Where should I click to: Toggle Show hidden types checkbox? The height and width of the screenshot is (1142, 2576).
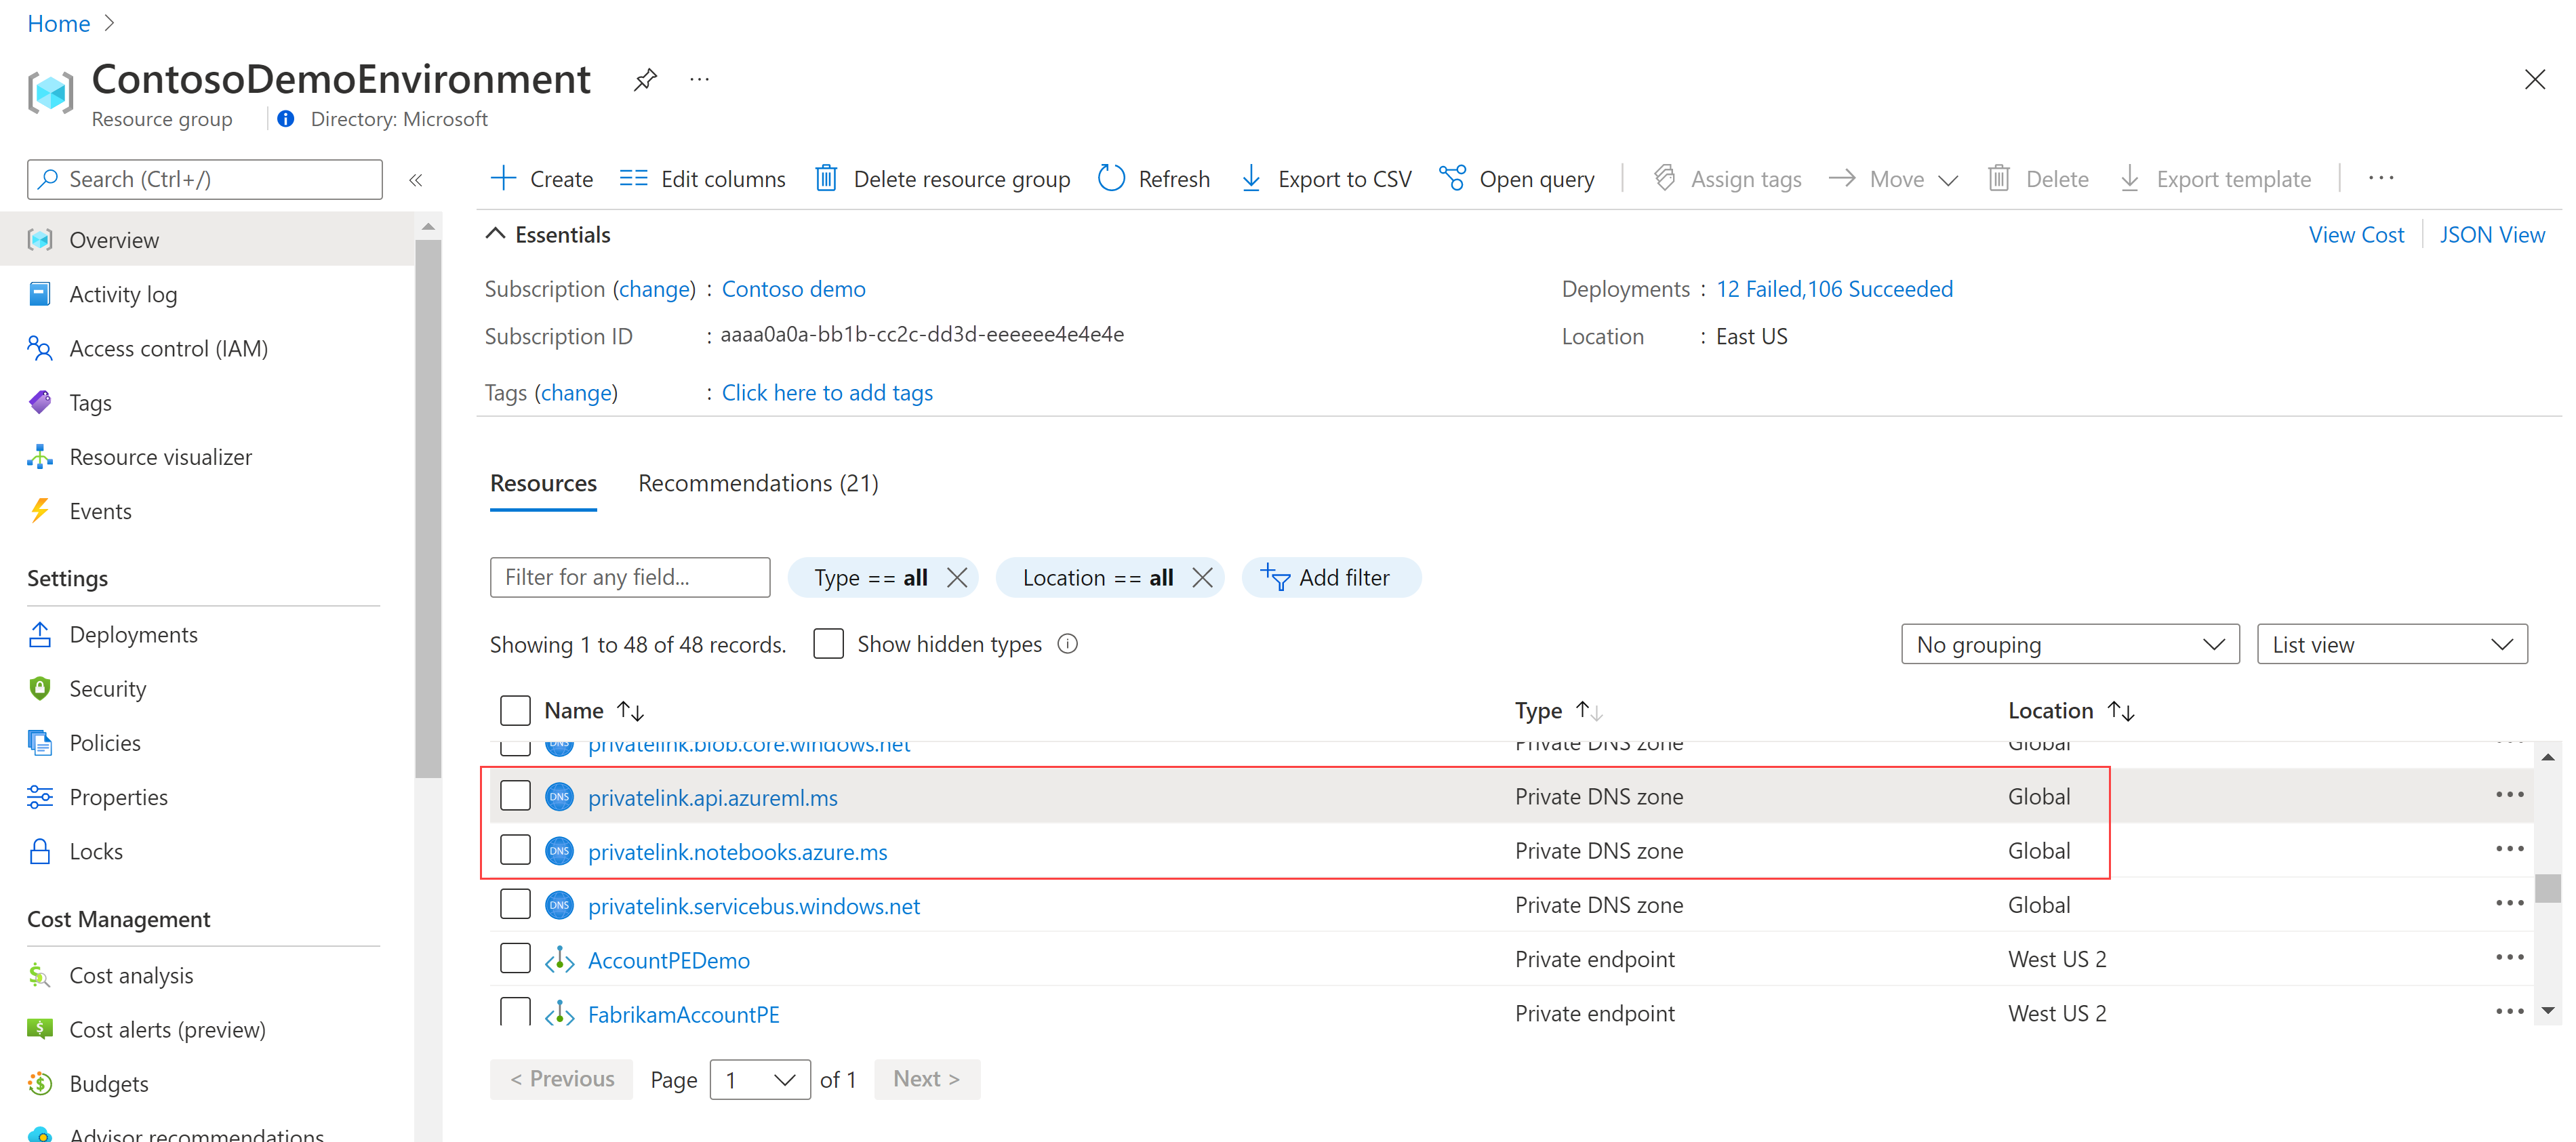pos(828,644)
